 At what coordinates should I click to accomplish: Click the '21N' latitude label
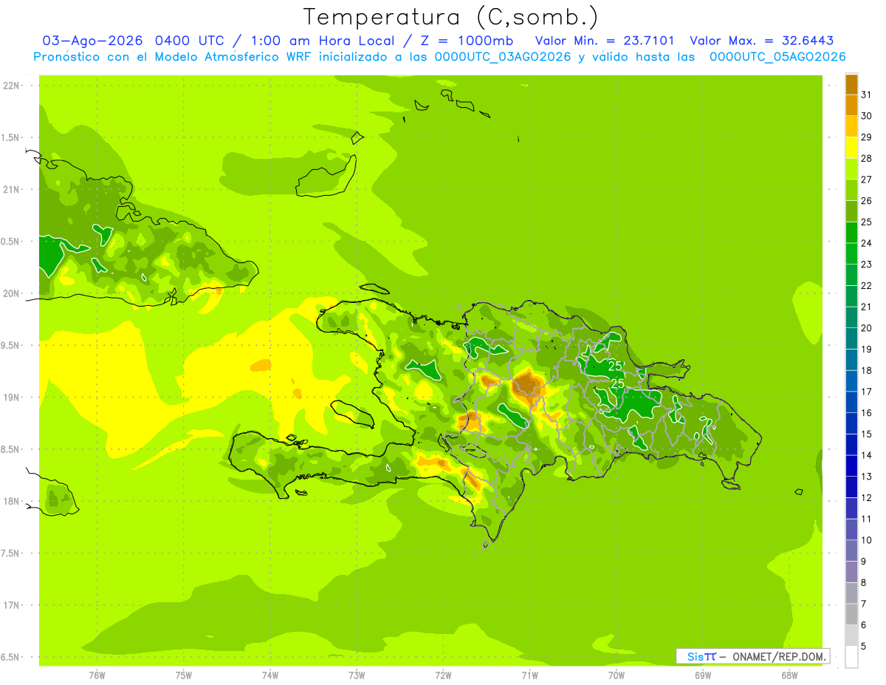pos(12,189)
